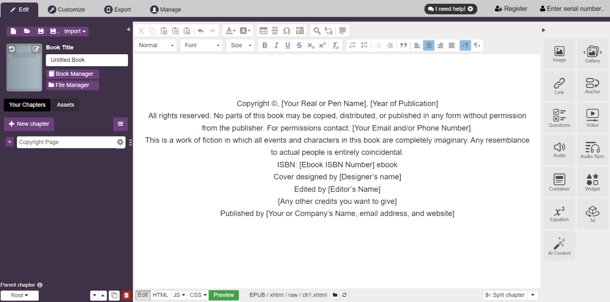Click the undo arrow in the toolbar
Screen dimensions: 610x302
point(201,30)
